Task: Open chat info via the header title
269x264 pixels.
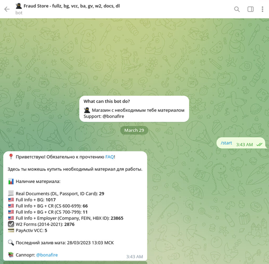Action: click(x=71, y=6)
